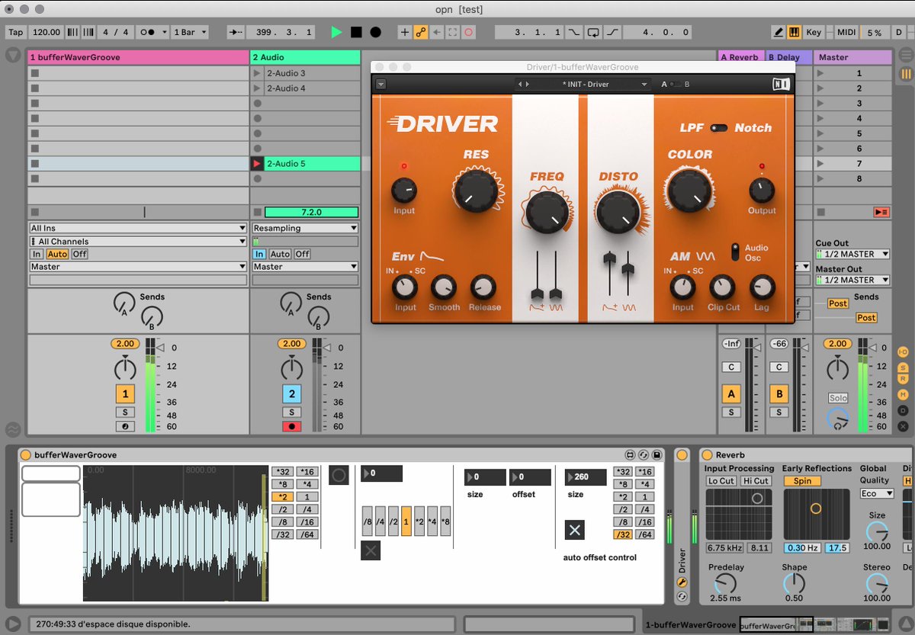This screenshot has width=915, height=635.
Task: Click the Post button for send A
Action: [x=838, y=303]
